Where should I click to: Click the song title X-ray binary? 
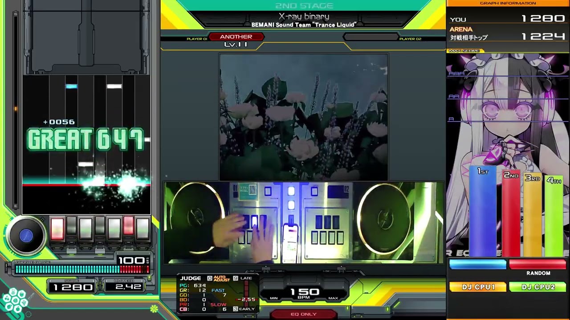click(x=304, y=16)
